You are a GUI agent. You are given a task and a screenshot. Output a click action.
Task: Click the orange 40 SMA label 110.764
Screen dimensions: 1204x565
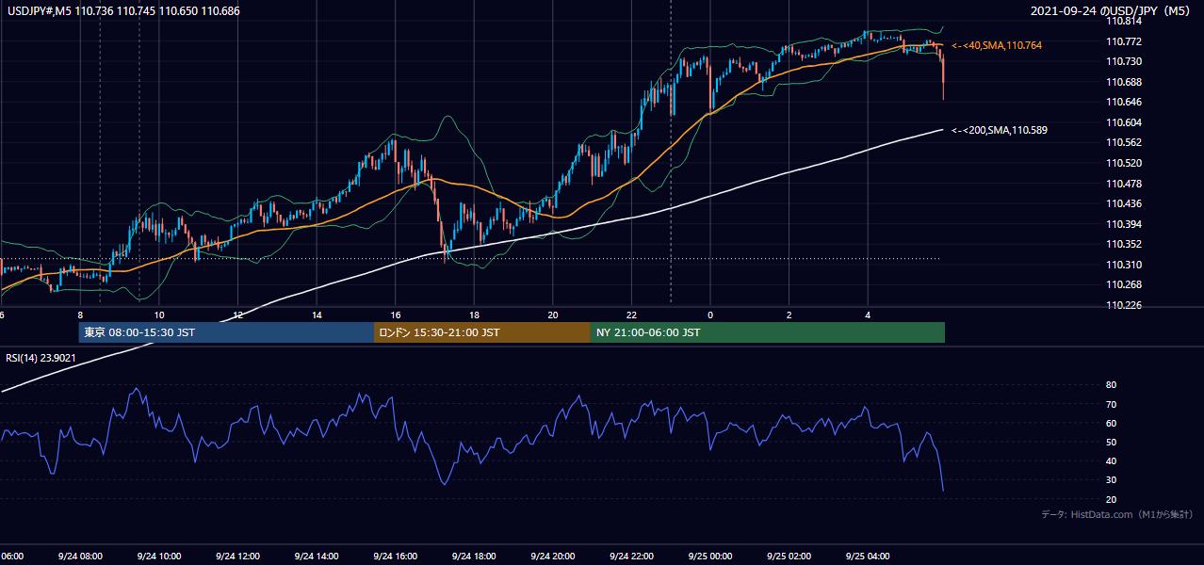coord(997,45)
